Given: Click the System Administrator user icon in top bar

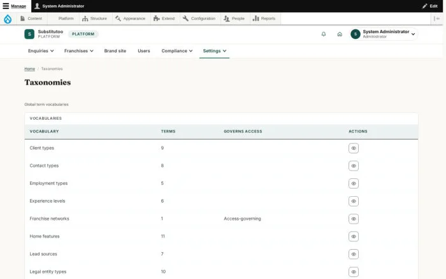Looking at the screenshot, I should [x=37, y=6].
